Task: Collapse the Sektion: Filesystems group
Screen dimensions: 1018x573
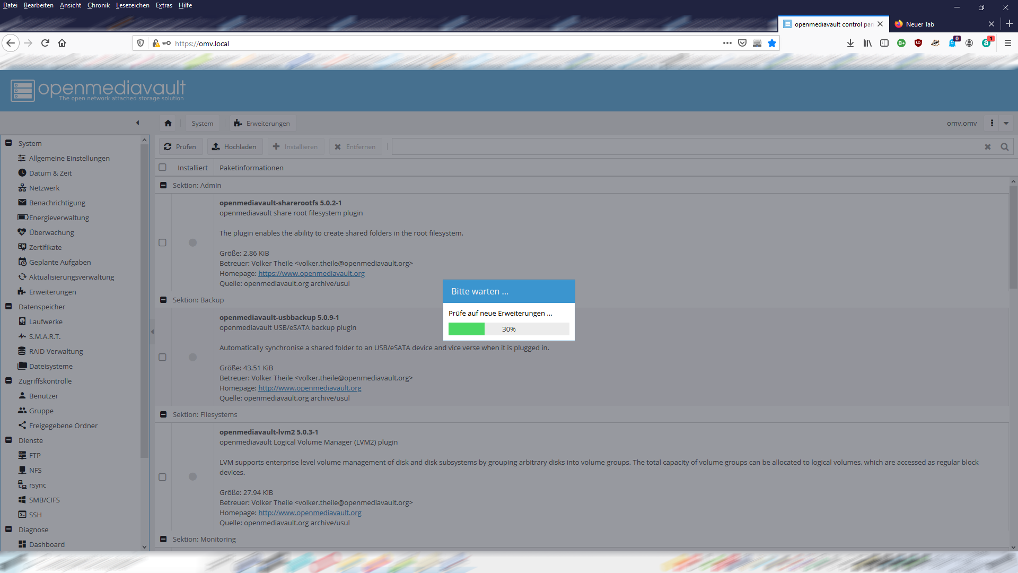Action: tap(163, 414)
